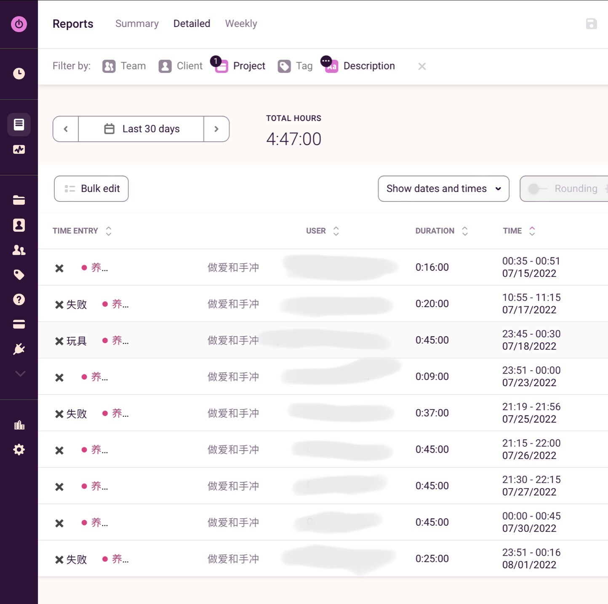
Task: Expand the sidebar chevron for more items
Action: point(20,374)
